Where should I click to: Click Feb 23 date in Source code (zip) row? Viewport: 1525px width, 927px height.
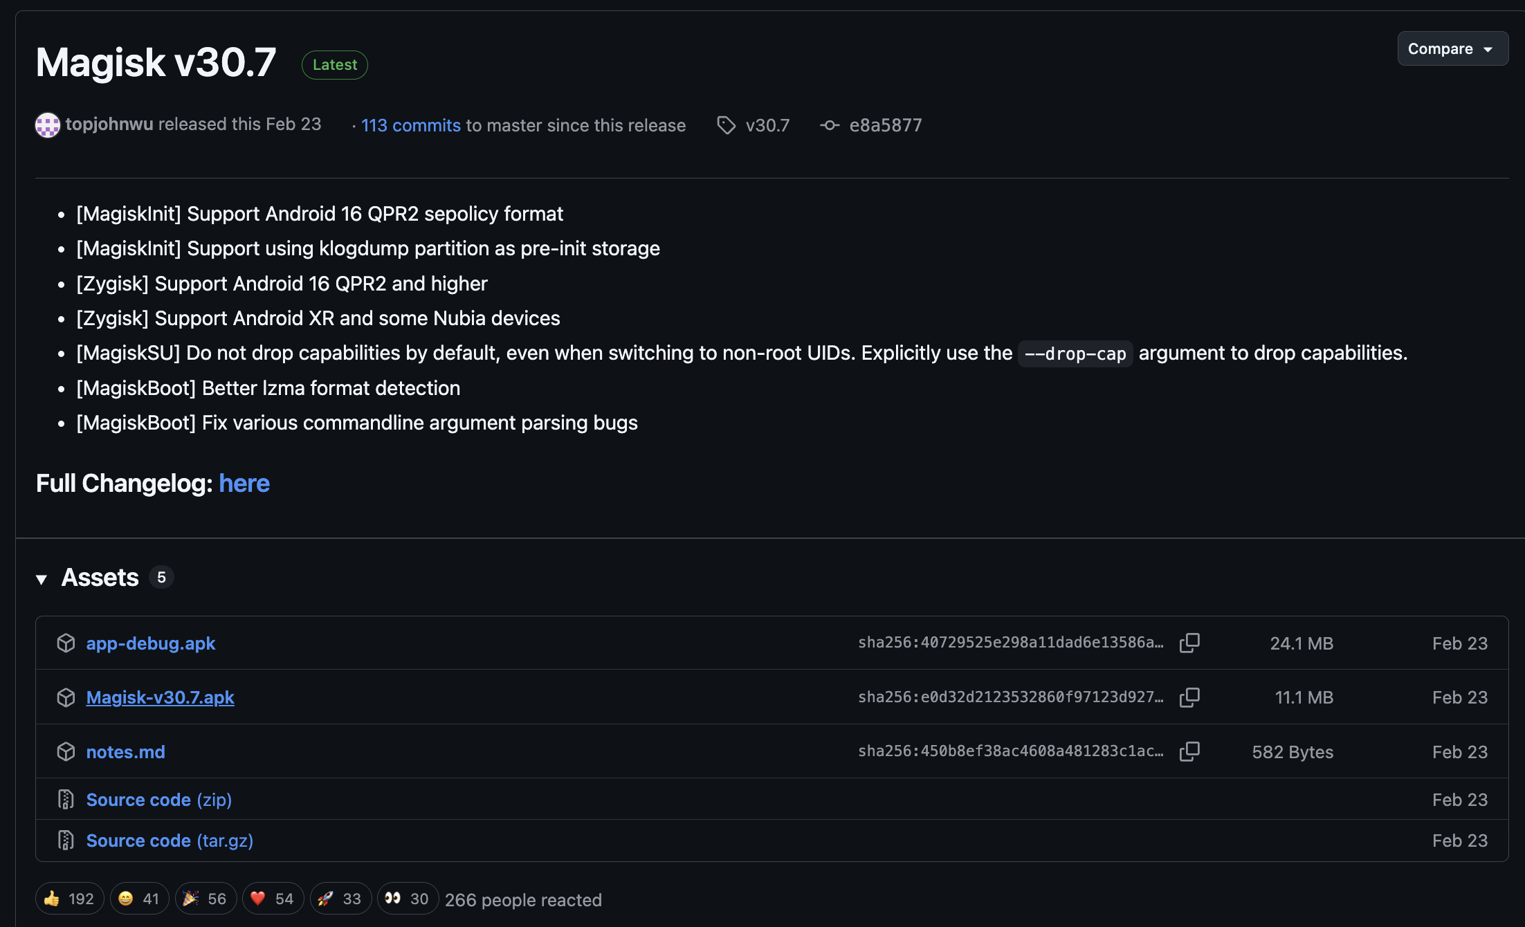point(1460,800)
